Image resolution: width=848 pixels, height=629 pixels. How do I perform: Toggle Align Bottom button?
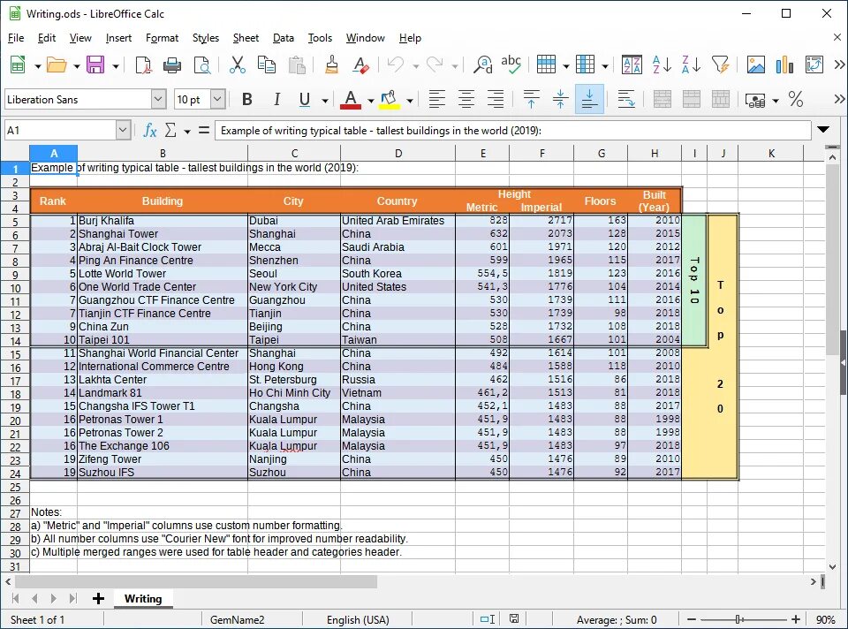(x=589, y=100)
